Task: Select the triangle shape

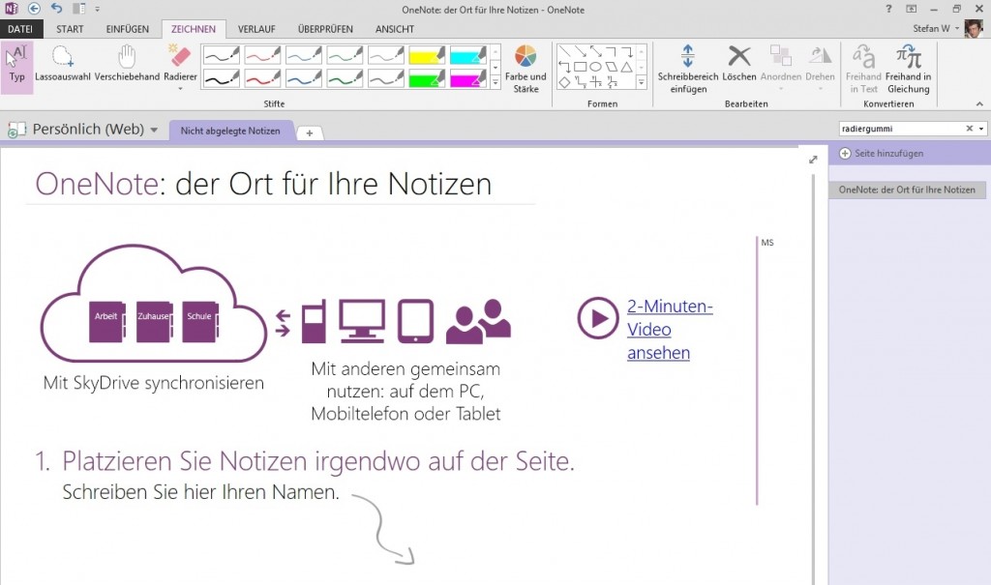Action: [x=626, y=67]
